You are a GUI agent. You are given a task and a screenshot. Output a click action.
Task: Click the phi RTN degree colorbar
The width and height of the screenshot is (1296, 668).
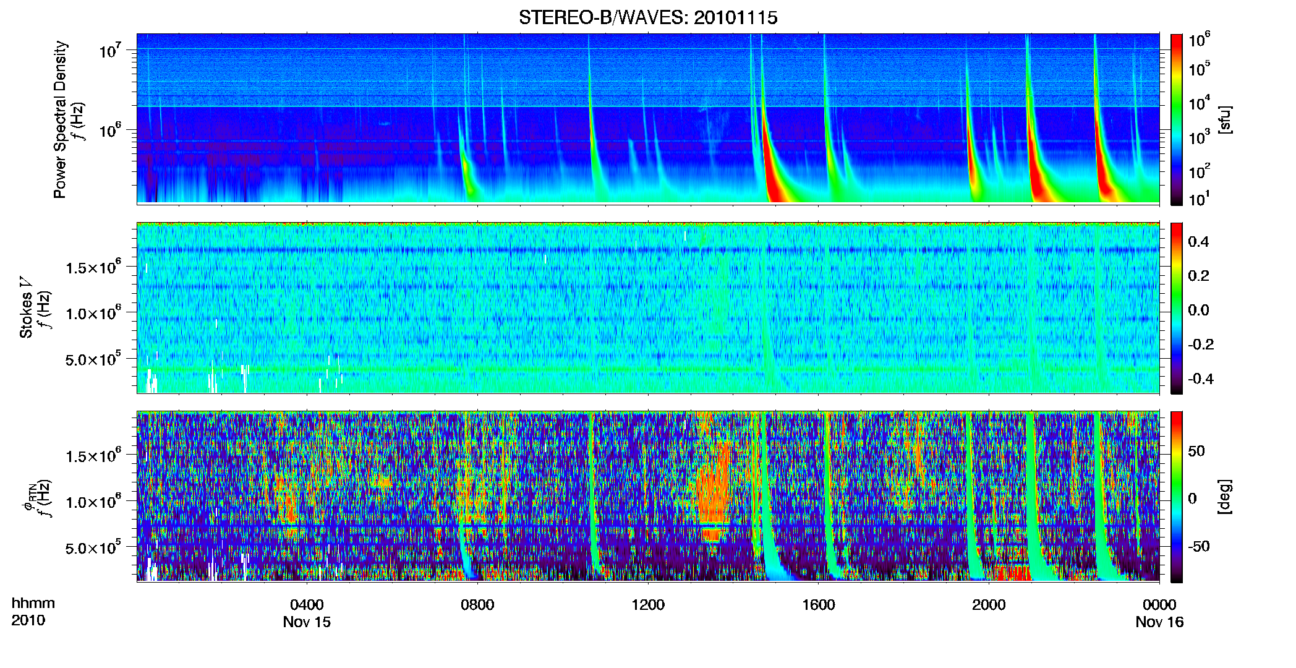click(x=1177, y=497)
